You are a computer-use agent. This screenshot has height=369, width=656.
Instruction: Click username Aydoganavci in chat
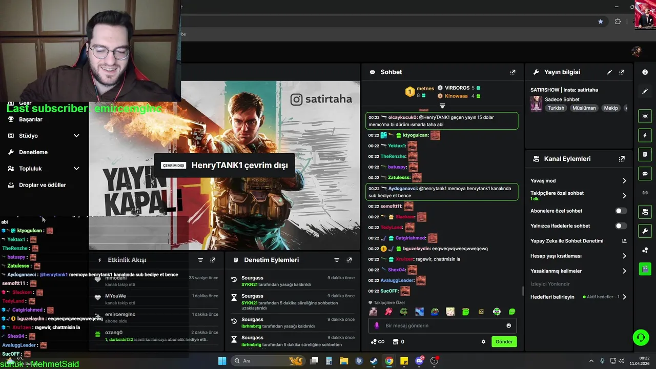[403, 189]
